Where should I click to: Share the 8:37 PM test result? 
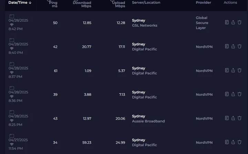[x=233, y=70]
